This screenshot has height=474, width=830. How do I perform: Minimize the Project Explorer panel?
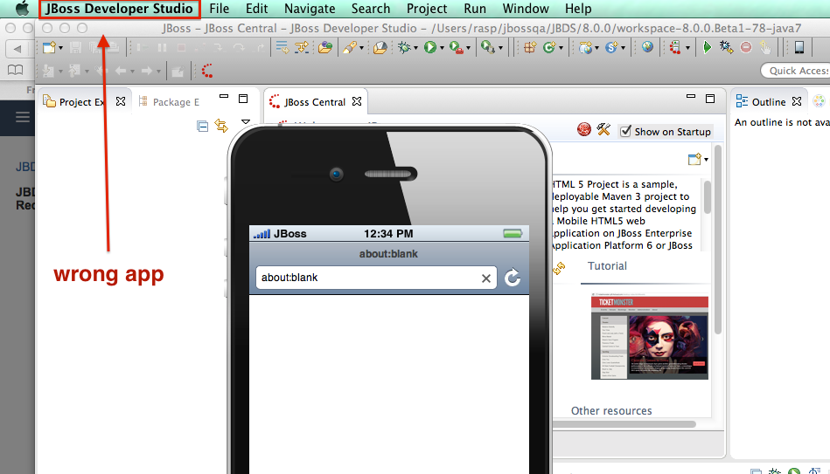pos(224,97)
